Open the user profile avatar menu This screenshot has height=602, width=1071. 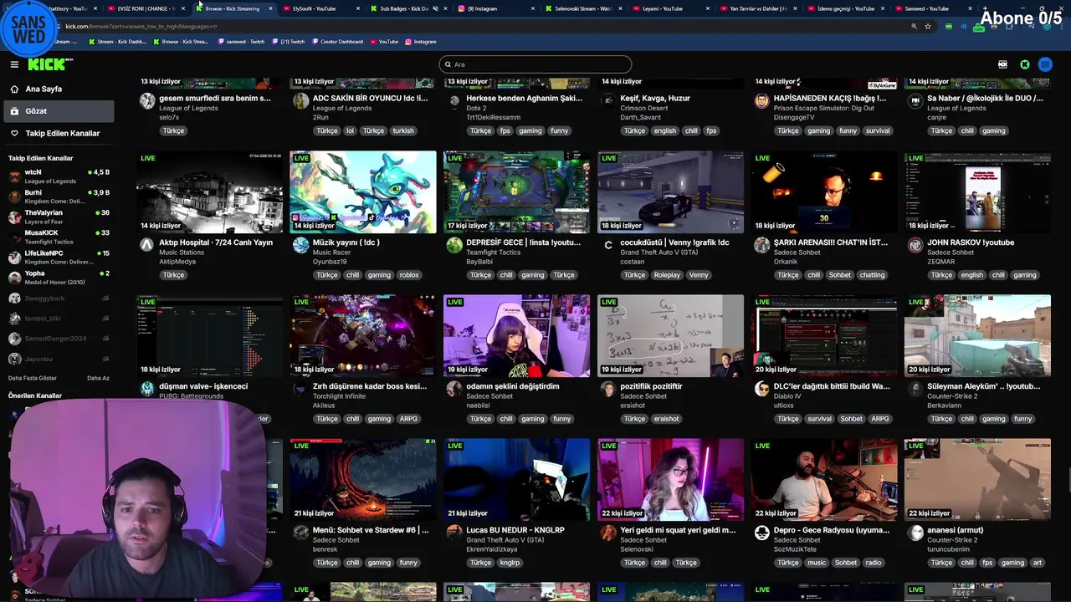[1045, 64]
